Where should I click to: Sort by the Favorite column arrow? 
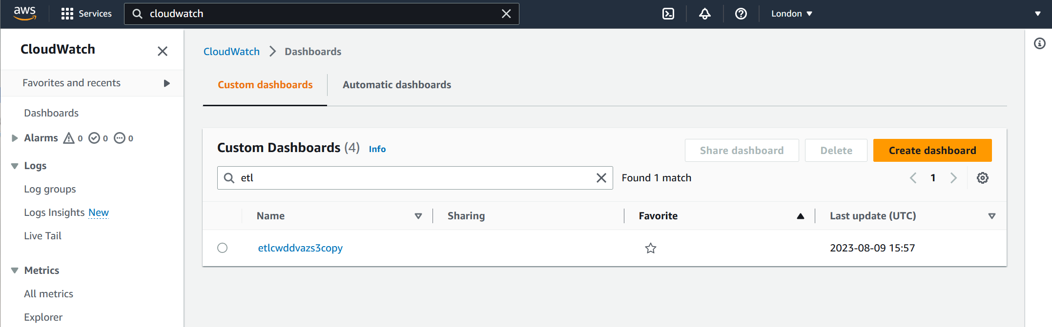point(801,216)
